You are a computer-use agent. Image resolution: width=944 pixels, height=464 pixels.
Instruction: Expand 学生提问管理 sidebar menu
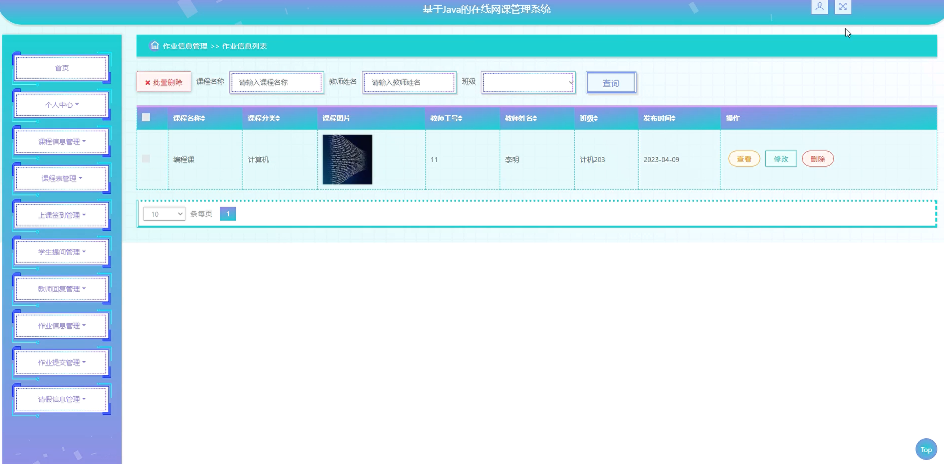coord(62,252)
